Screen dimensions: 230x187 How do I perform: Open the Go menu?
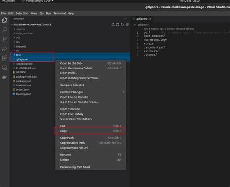pos(42,13)
